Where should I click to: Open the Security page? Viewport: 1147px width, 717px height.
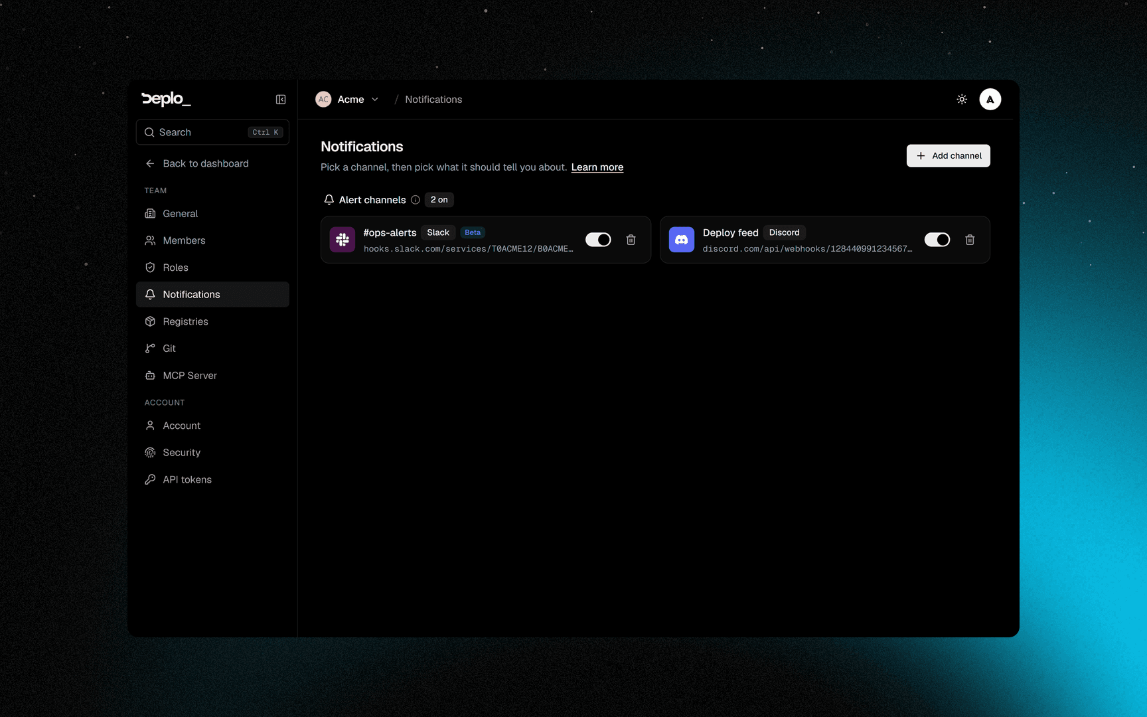(x=212, y=452)
